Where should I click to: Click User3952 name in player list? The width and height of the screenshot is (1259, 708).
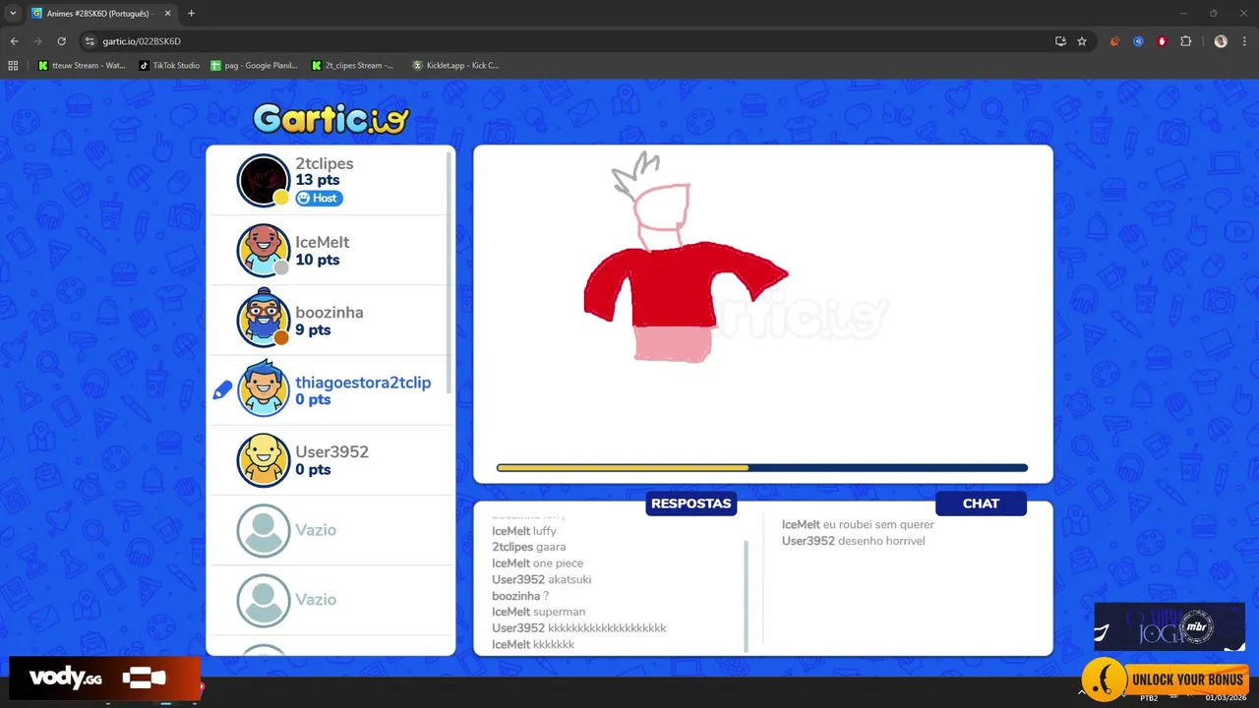click(332, 452)
